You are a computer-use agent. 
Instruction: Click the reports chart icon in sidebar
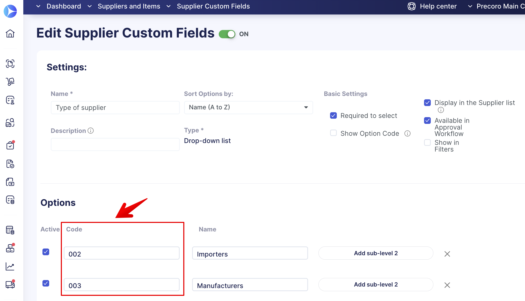[x=10, y=266]
